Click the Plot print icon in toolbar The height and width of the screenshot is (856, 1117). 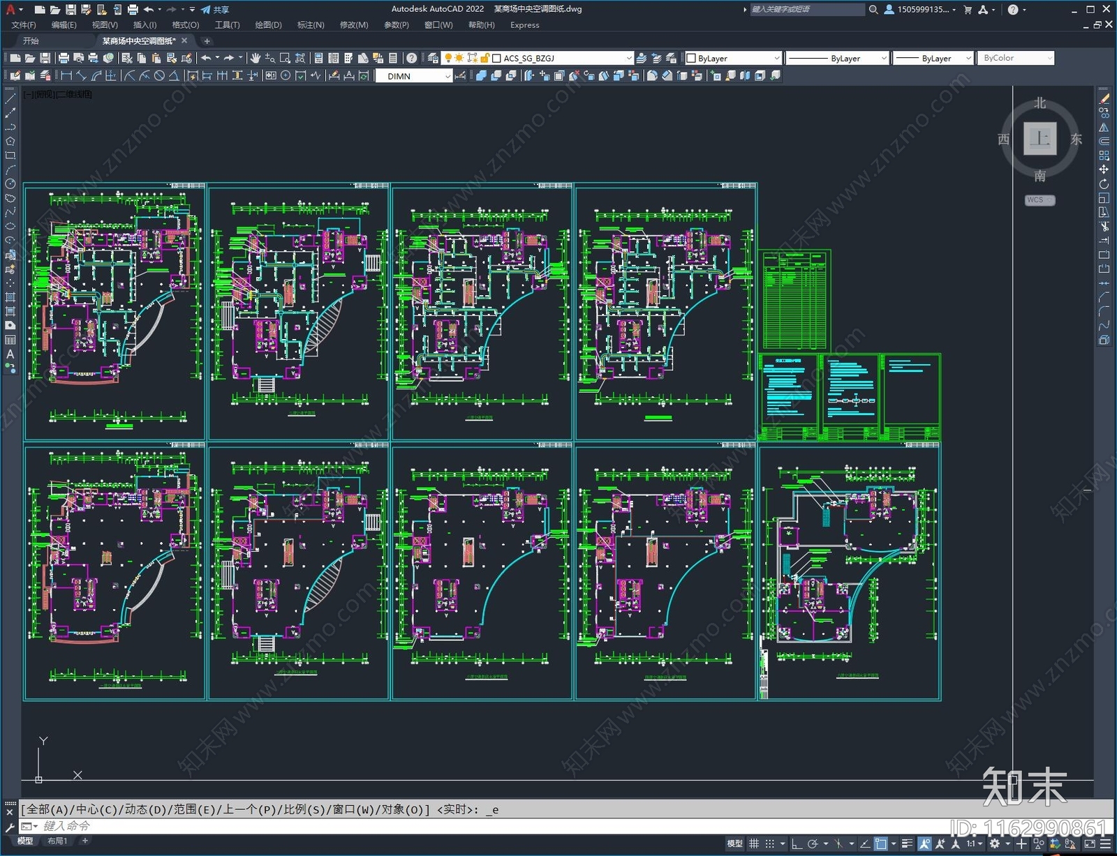[64, 58]
